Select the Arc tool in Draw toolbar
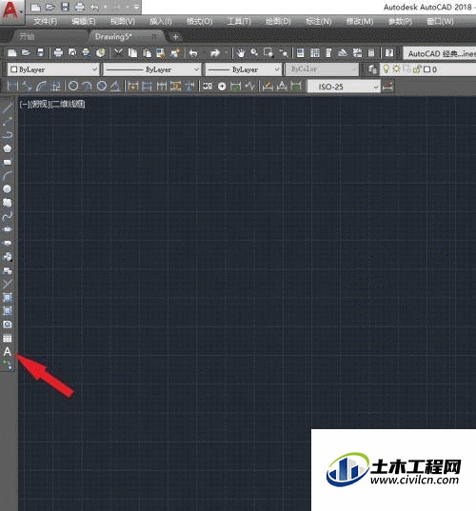 tap(8, 175)
